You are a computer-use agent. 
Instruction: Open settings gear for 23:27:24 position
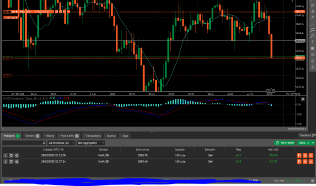(17, 161)
